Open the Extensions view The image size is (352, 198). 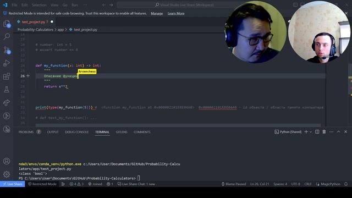tap(7, 76)
